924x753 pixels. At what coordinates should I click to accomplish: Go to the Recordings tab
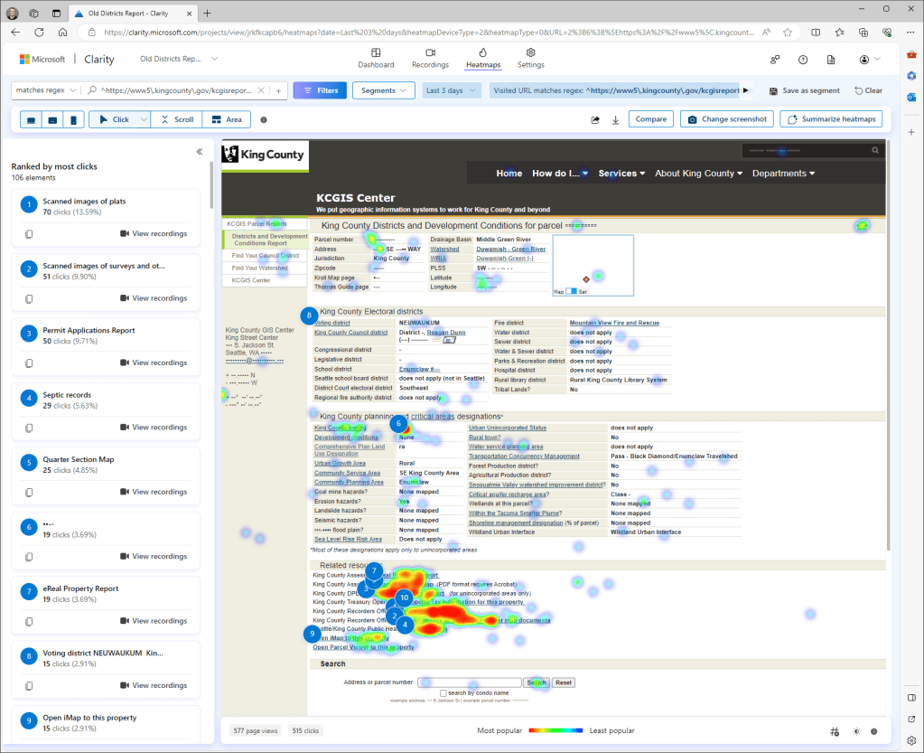click(430, 59)
